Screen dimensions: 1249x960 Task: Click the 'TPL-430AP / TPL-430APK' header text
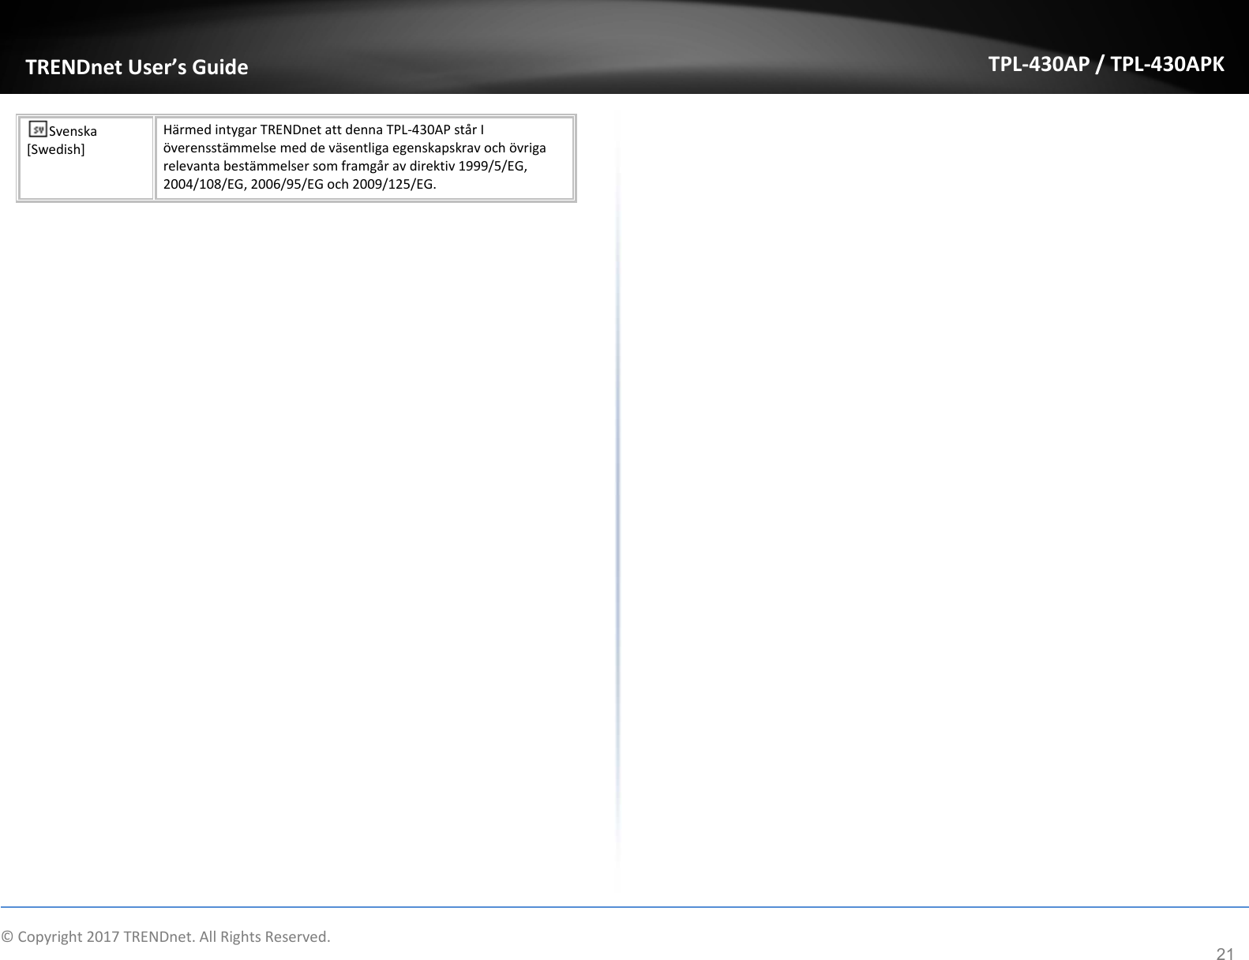(1107, 64)
